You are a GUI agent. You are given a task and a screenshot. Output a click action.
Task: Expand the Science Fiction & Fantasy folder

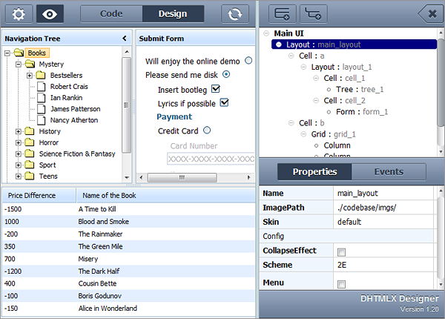pyautogui.click(x=19, y=154)
